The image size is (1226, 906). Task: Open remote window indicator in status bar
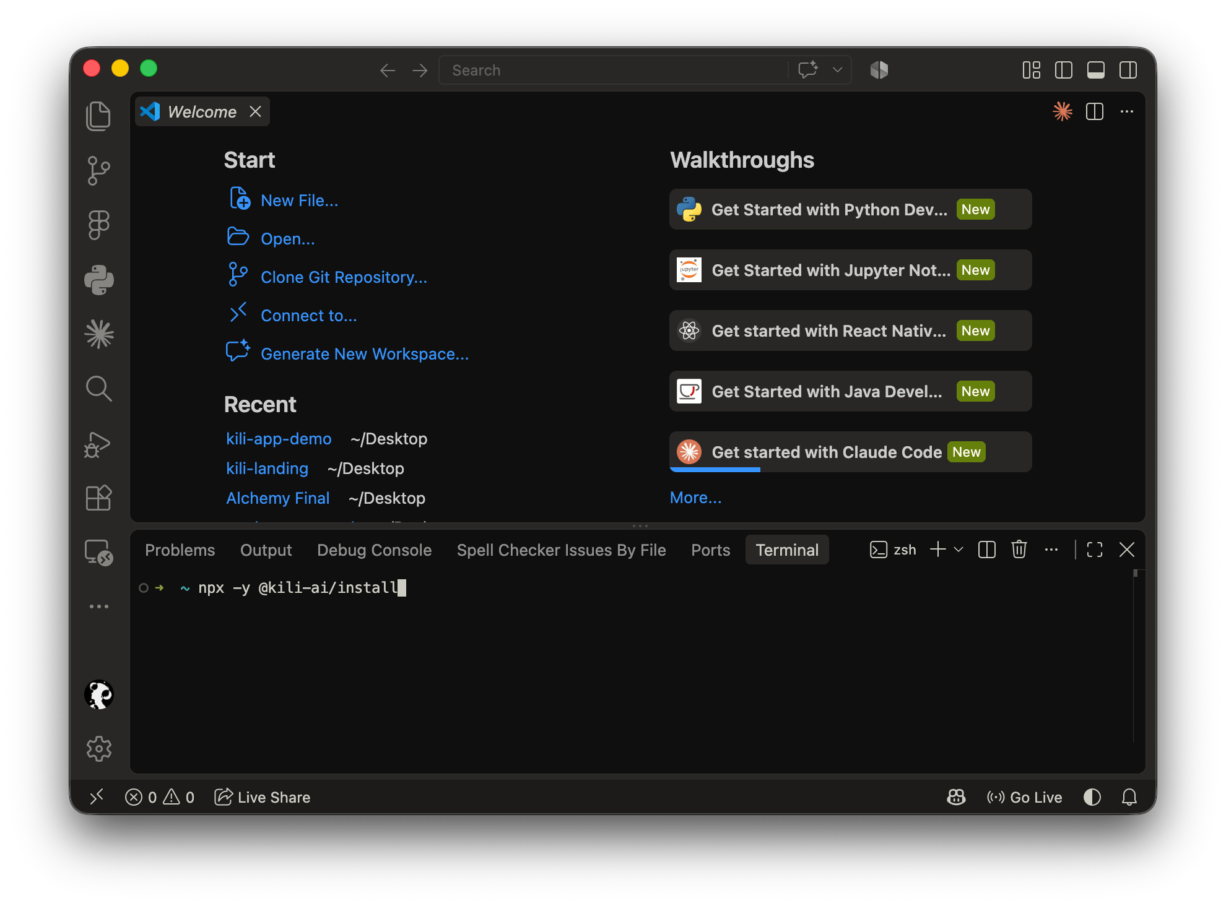click(97, 797)
